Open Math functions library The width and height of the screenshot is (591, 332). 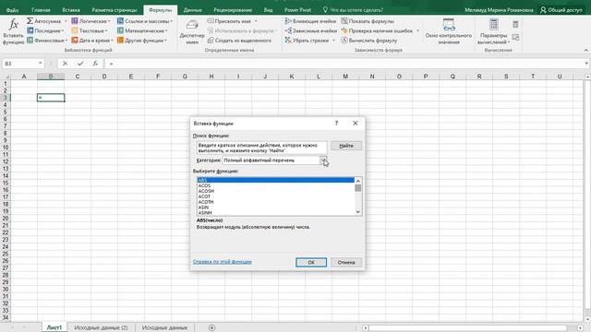142,30
